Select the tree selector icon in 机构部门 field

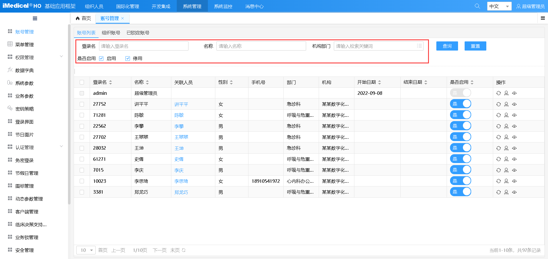point(419,46)
